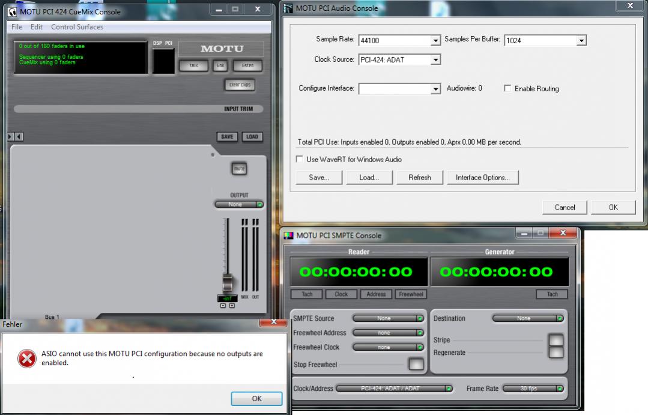Click the left arrow next to SAVE
This screenshot has width=648, height=415.
pos(19,136)
